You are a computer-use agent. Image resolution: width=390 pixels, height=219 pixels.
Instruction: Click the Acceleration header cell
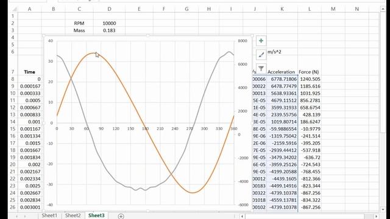click(x=282, y=72)
